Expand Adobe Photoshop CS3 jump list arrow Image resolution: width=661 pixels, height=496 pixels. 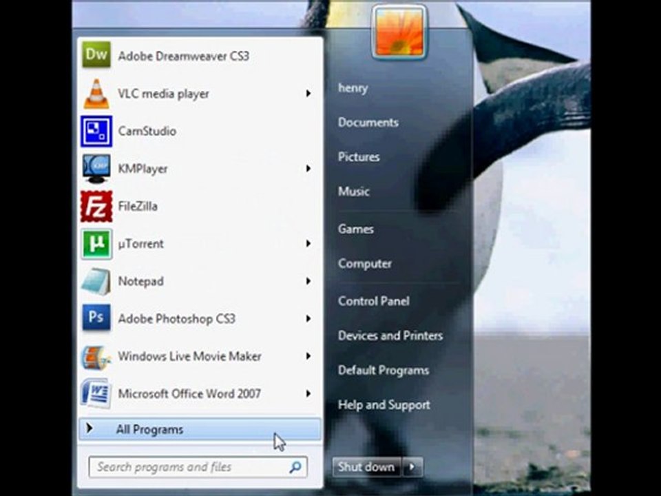[x=308, y=319]
